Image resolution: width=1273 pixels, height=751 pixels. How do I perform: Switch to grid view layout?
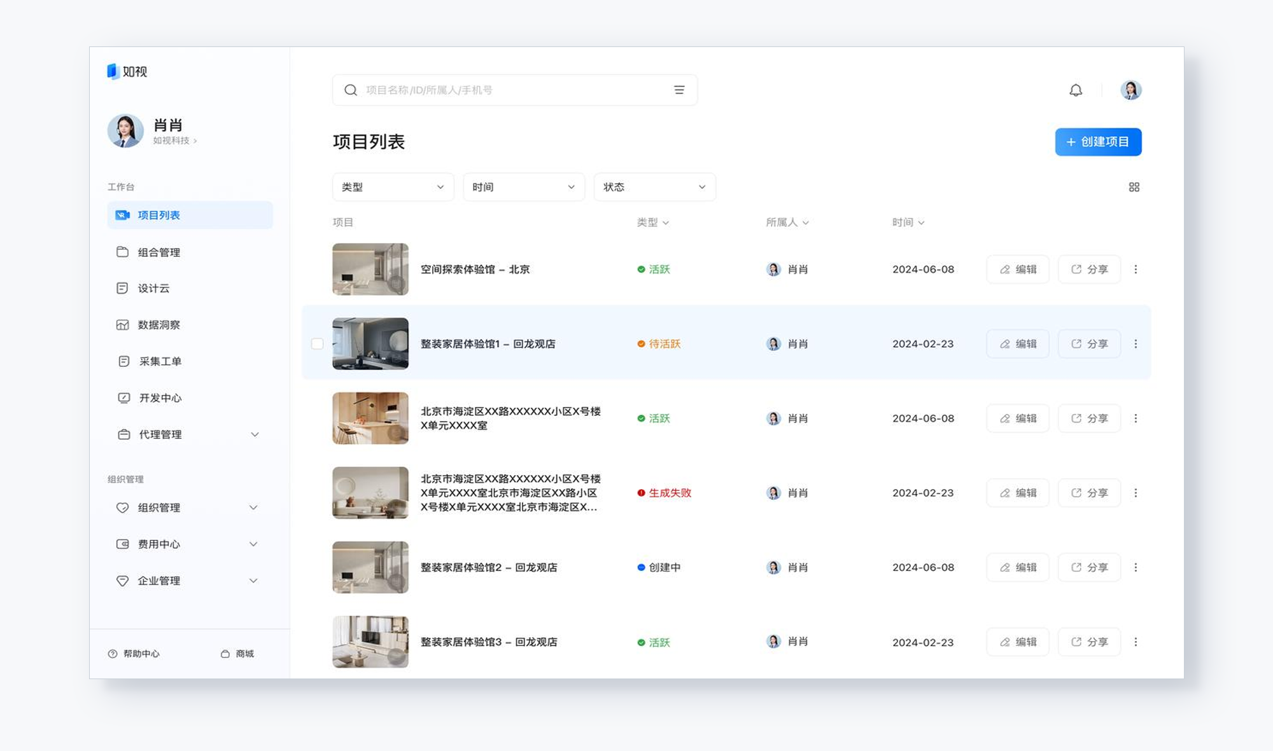coord(1134,187)
